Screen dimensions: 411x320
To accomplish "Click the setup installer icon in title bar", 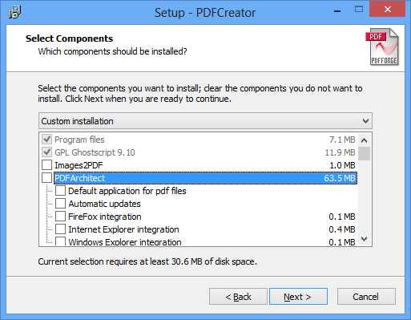I will [x=14, y=12].
